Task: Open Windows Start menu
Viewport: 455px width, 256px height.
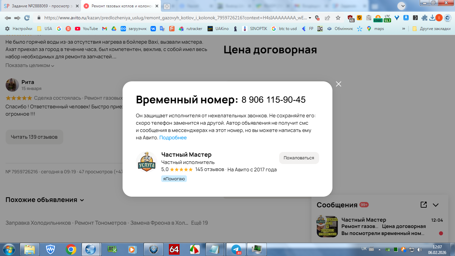Action: tap(8, 249)
